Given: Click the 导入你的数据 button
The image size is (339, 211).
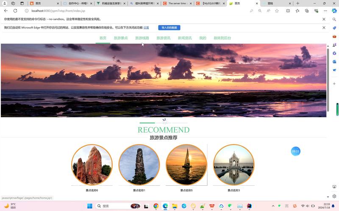Looking at the screenshot, I should [169, 27].
